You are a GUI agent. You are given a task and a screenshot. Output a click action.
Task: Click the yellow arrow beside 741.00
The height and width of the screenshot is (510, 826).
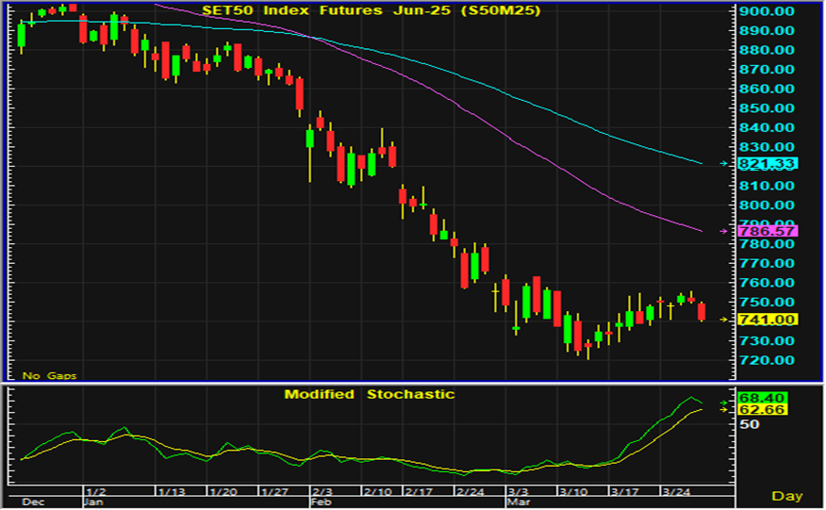[x=724, y=320]
